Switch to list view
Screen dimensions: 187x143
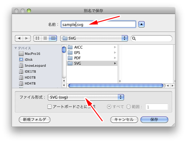[45, 38]
